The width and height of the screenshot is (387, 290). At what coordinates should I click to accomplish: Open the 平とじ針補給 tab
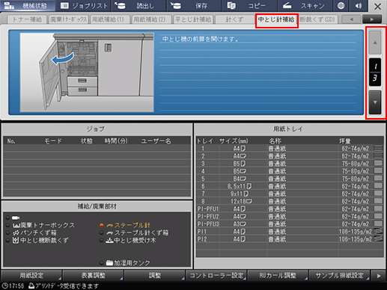[x=193, y=19]
